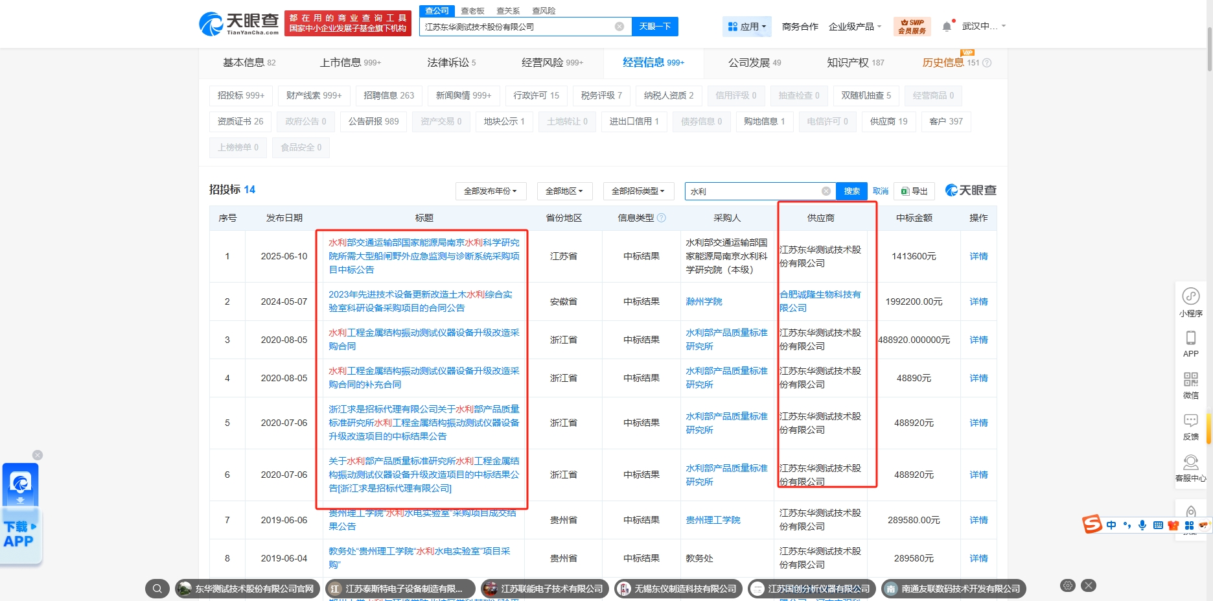Image resolution: width=1213 pixels, height=601 pixels.
Task: Click the bottom bar search magnifier
Action: [x=157, y=589]
